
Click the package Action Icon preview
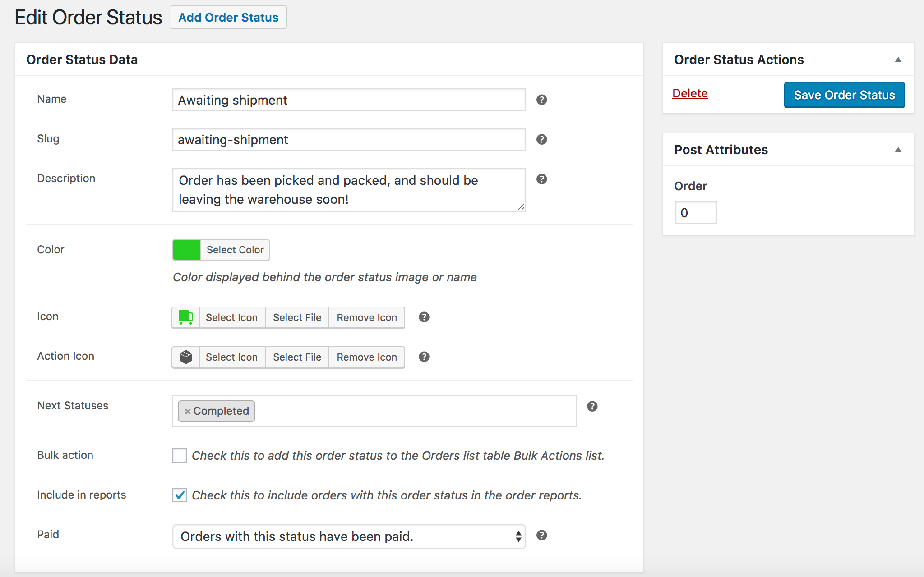[x=185, y=357]
